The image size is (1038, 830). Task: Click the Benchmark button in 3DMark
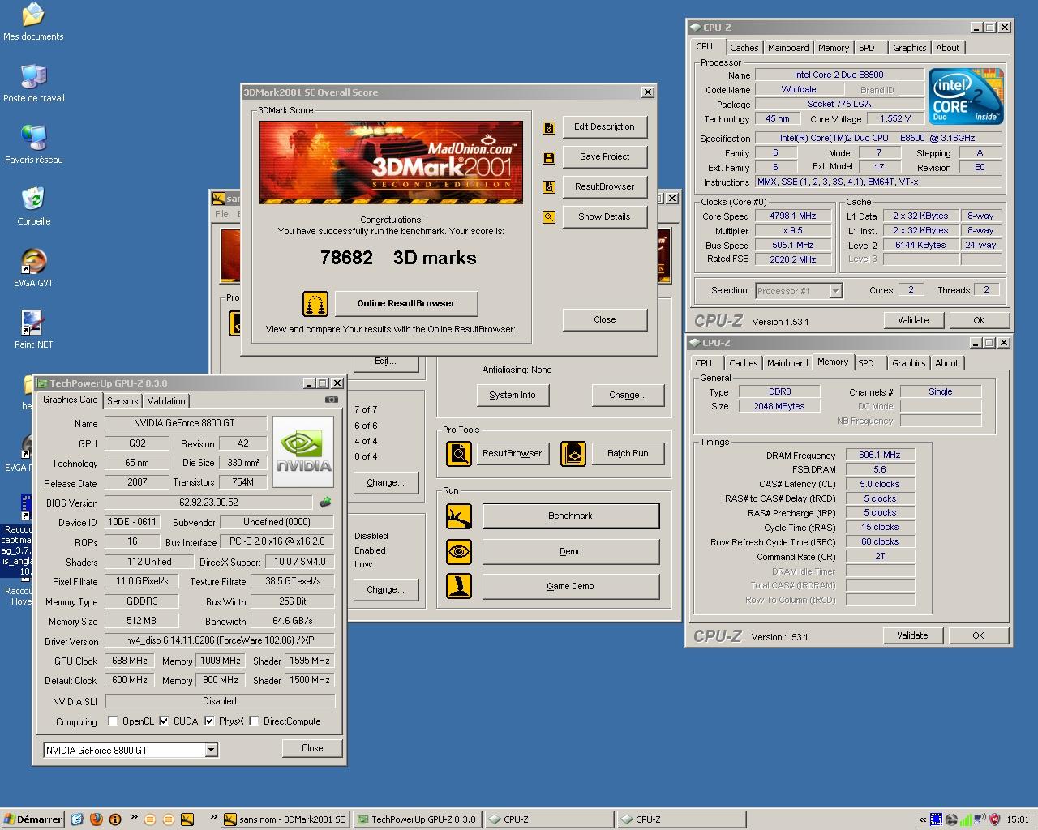[x=570, y=516]
